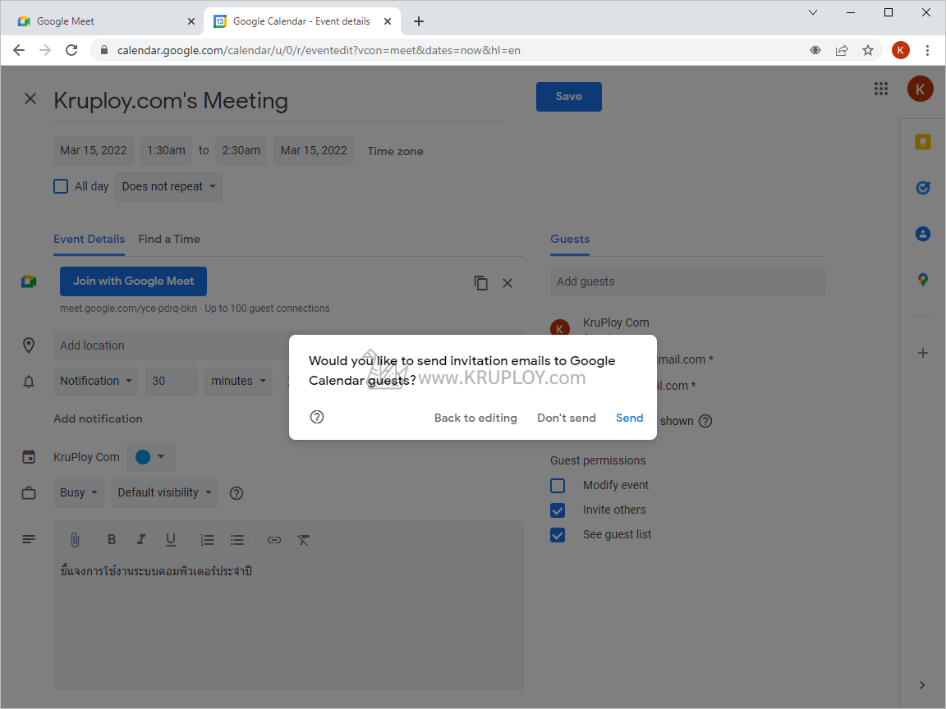Close the Google Calendar browser tab
946x709 pixels.
[x=388, y=21]
